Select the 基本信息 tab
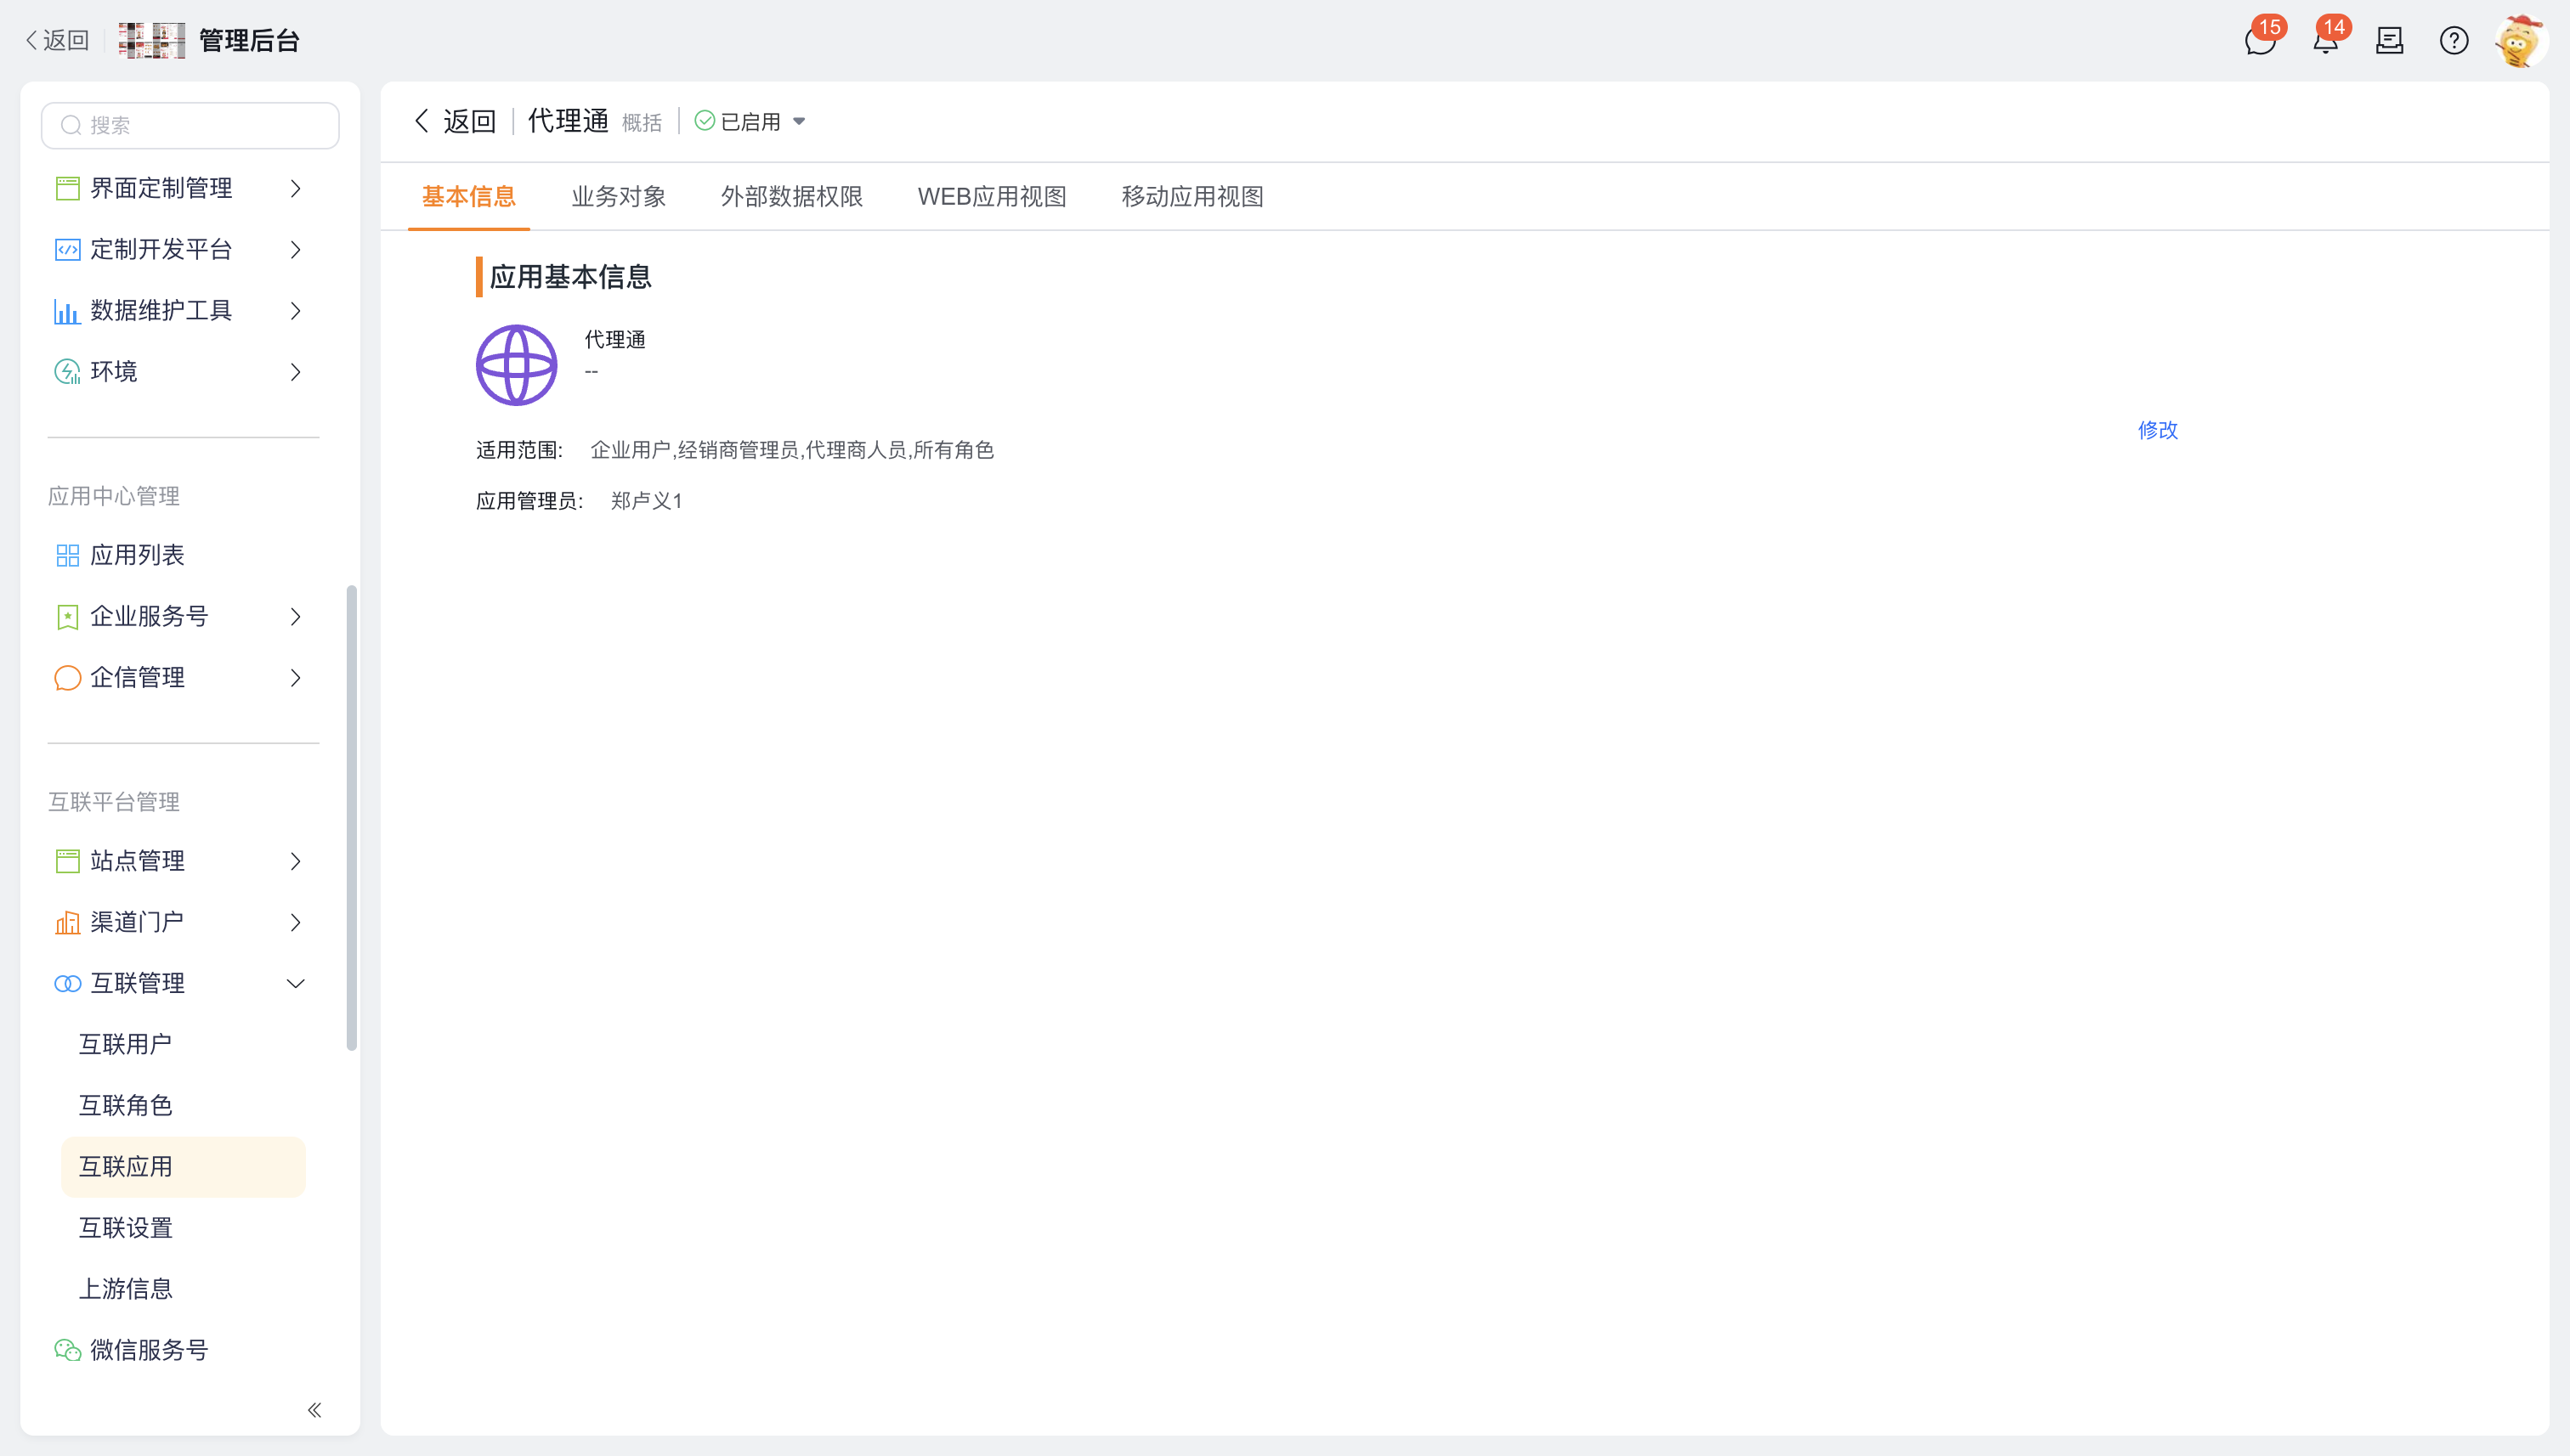Image resolution: width=2570 pixels, height=1456 pixels. pyautogui.click(x=468, y=197)
